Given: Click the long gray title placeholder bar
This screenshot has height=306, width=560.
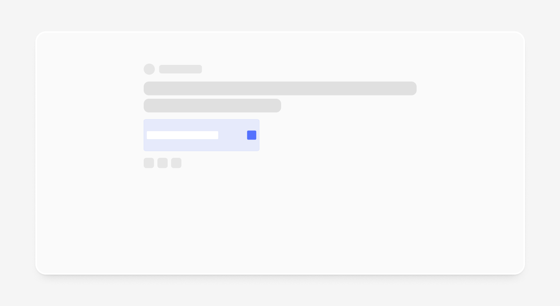Looking at the screenshot, I should click(x=280, y=89).
